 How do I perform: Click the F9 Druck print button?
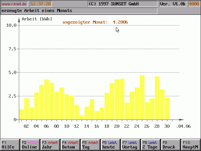171,145
